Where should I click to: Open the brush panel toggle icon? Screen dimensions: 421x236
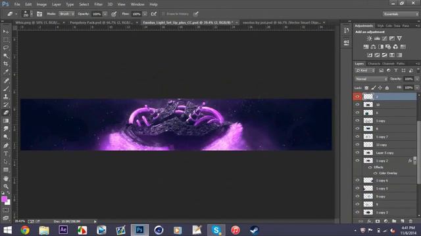pos(39,14)
